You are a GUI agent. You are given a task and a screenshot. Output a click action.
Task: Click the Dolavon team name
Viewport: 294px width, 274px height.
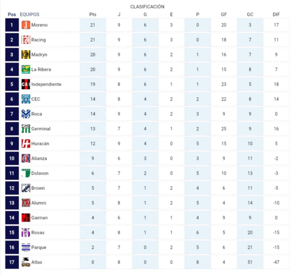[x=40, y=173]
